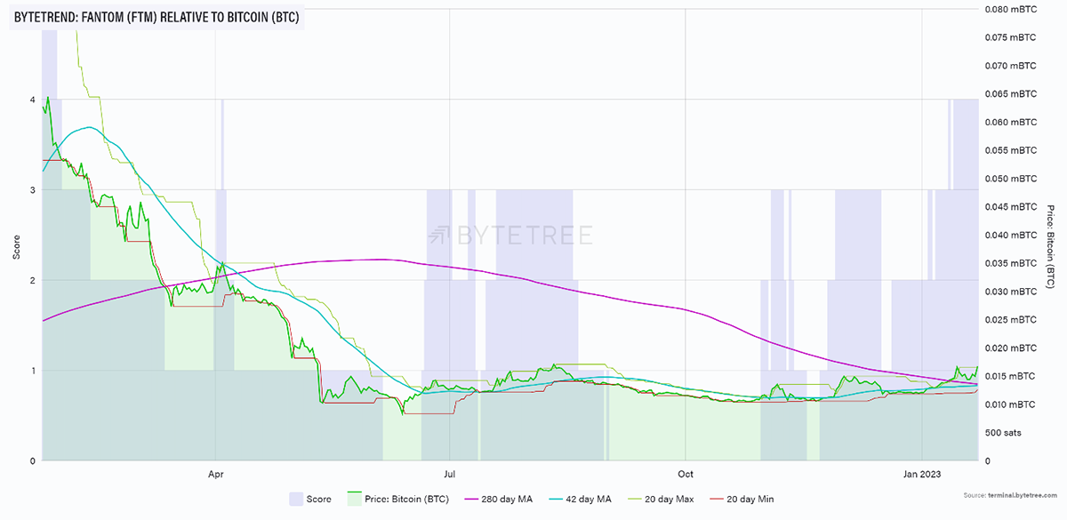Select the Oct label on the time axis

[686, 475]
